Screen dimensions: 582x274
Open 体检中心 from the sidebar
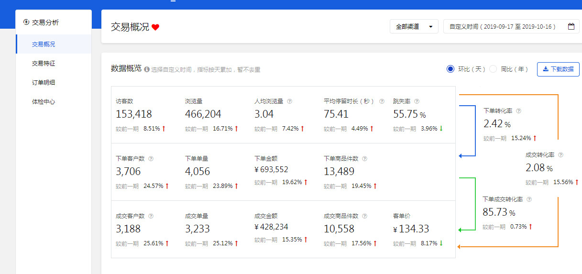pyautogui.click(x=44, y=102)
